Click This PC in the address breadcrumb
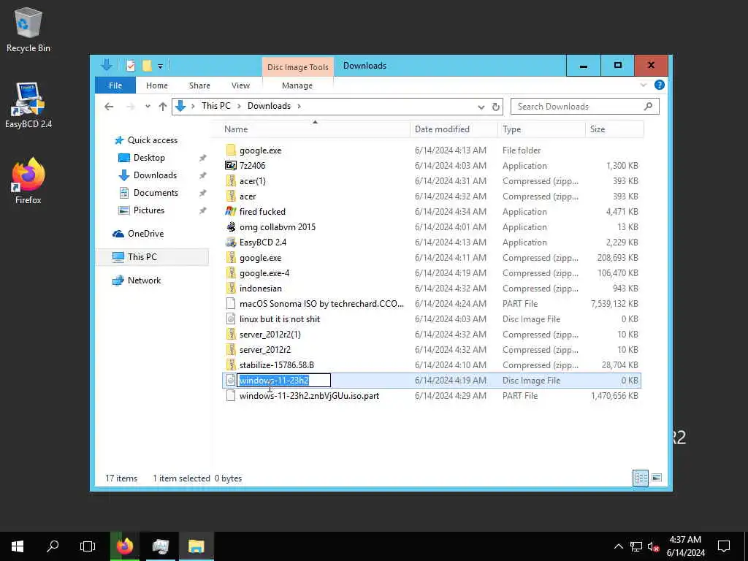This screenshot has height=561, width=748. click(215, 106)
